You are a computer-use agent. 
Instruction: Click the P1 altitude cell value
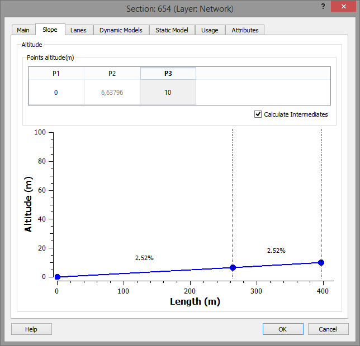(x=56, y=93)
